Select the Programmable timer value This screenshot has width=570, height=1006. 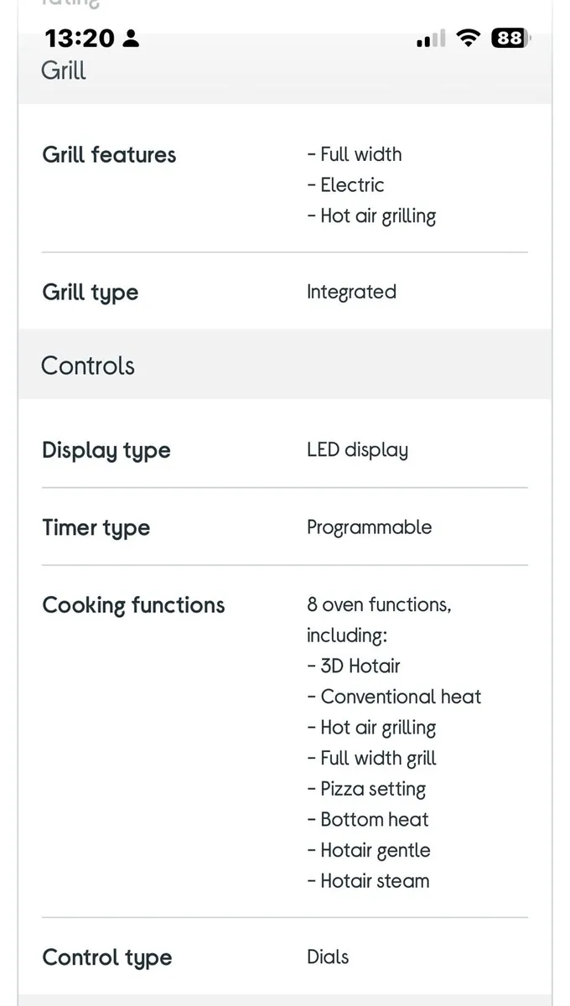click(369, 527)
